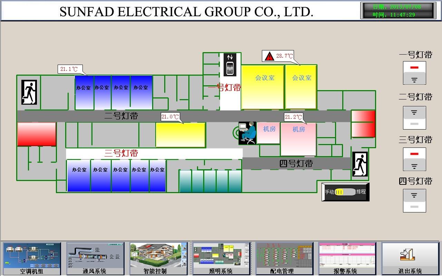The width and height of the screenshot is (442, 276).
Task: Click the 二号灯带 corridor label
Action: (121, 116)
